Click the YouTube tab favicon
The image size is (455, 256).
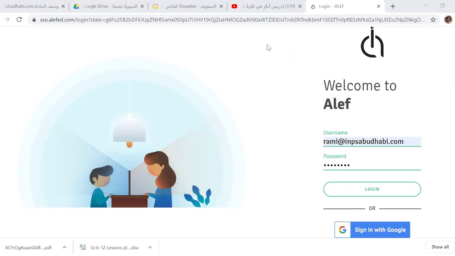point(234,6)
